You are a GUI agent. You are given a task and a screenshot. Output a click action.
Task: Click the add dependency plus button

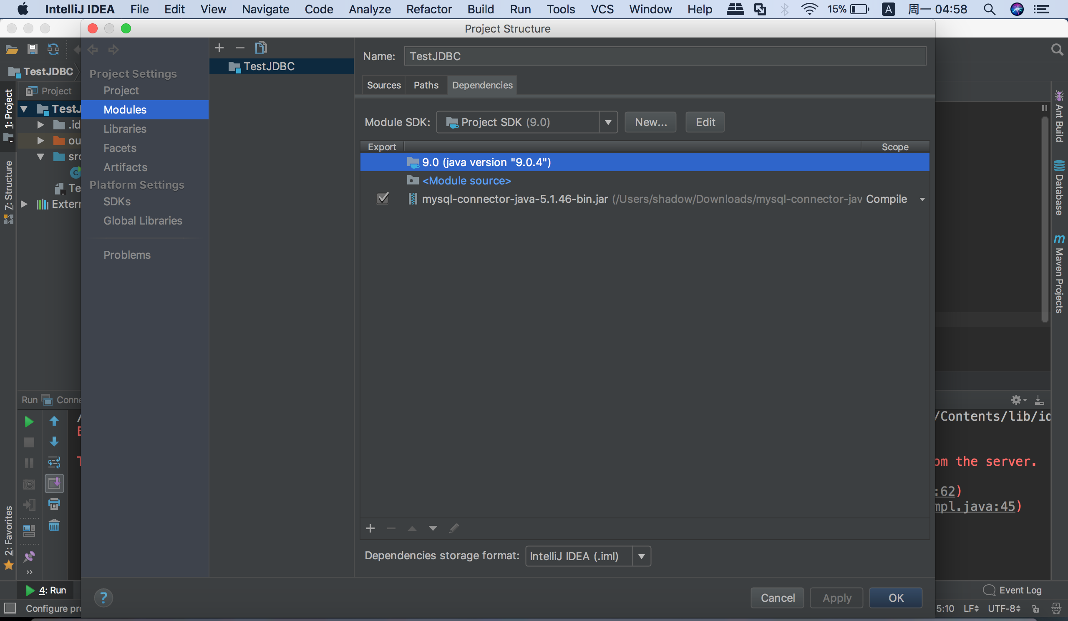tap(370, 528)
